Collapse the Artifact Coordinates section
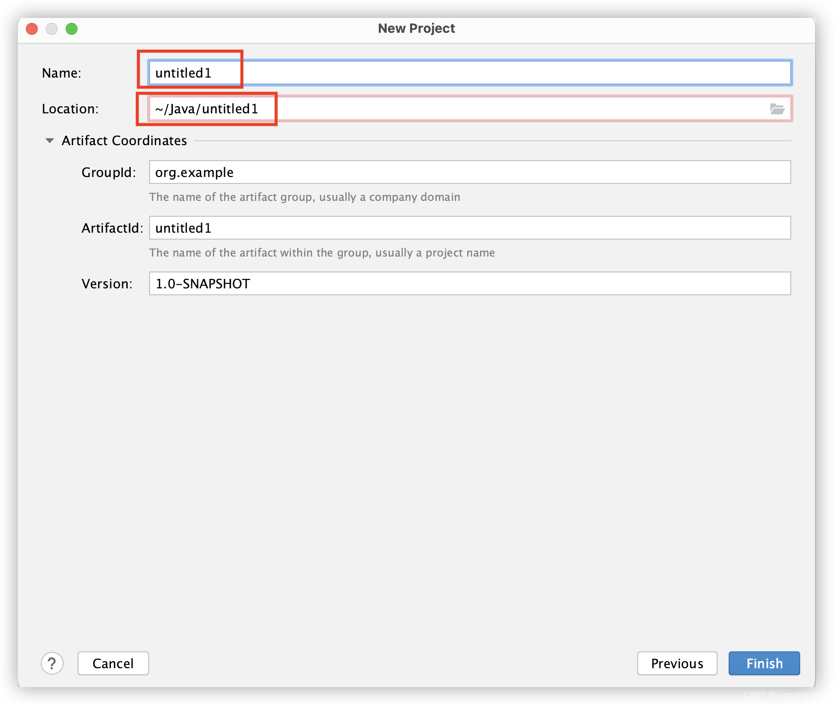This screenshot has width=834, height=705. [50, 141]
